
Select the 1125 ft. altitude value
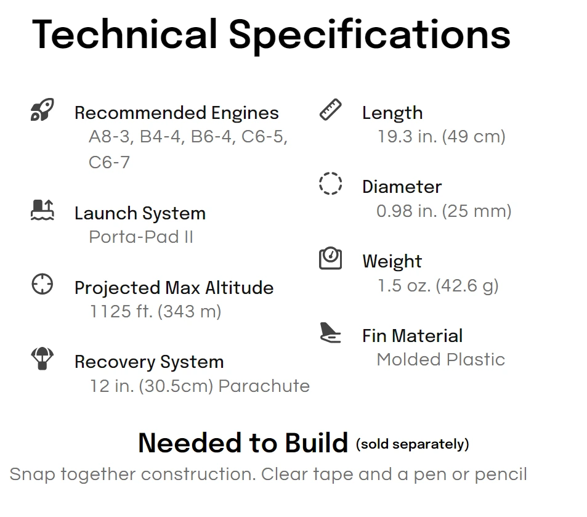point(155,311)
